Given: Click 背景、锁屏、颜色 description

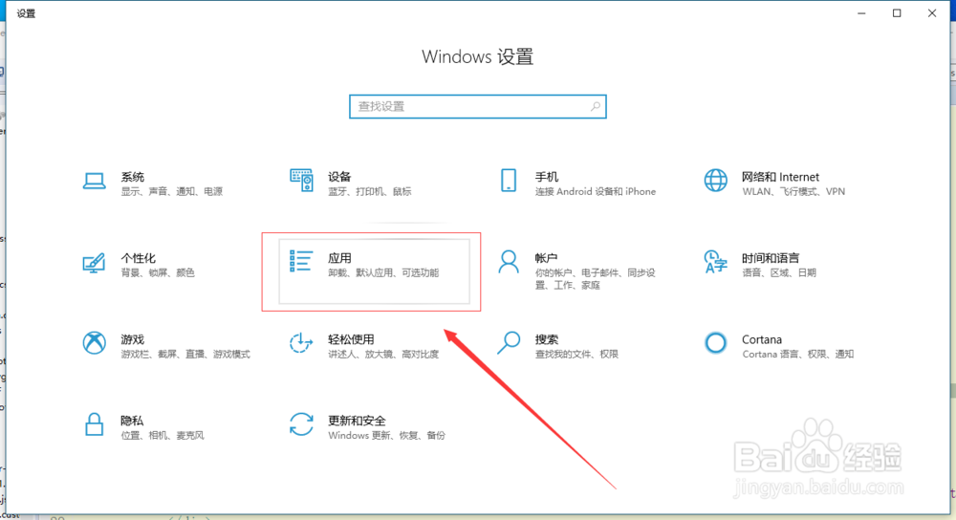Looking at the screenshot, I should 158,272.
